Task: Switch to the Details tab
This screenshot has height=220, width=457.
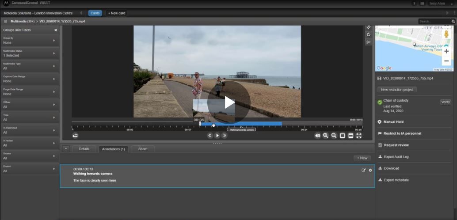Action: pyautogui.click(x=84, y=149)
